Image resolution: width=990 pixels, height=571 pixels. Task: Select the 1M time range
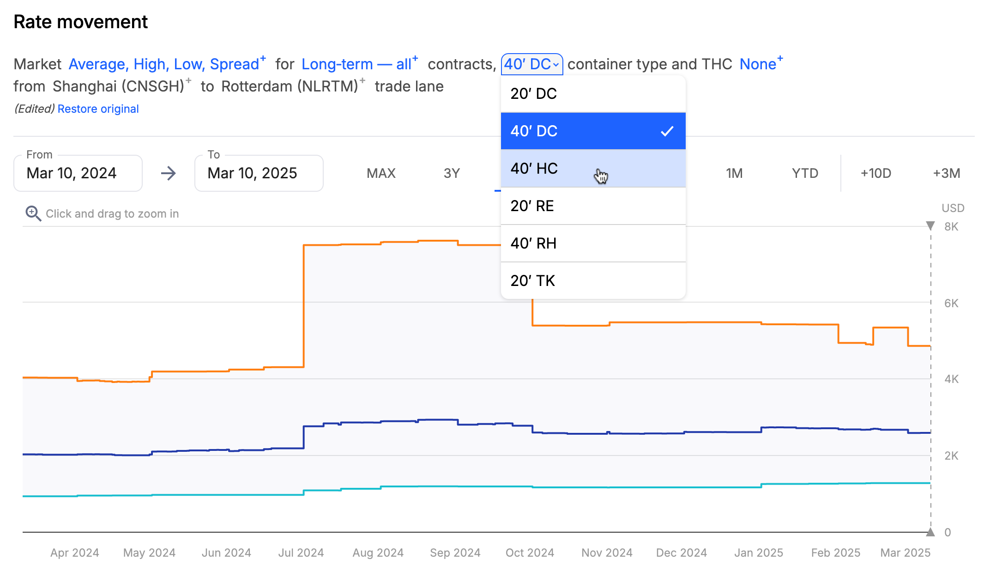coord(734,173)
